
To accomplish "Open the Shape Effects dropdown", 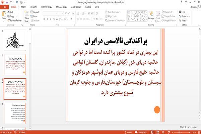I will tap(169, 20).
